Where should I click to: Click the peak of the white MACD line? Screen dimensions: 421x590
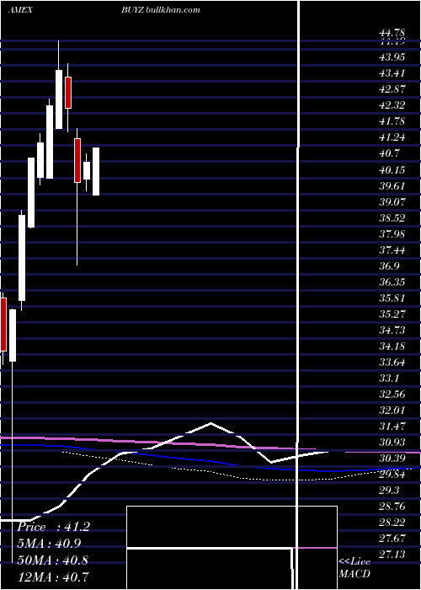click(210, 424)
